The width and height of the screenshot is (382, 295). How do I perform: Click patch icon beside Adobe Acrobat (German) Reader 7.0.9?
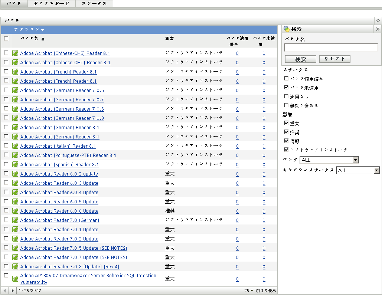[x=15, y=118]
